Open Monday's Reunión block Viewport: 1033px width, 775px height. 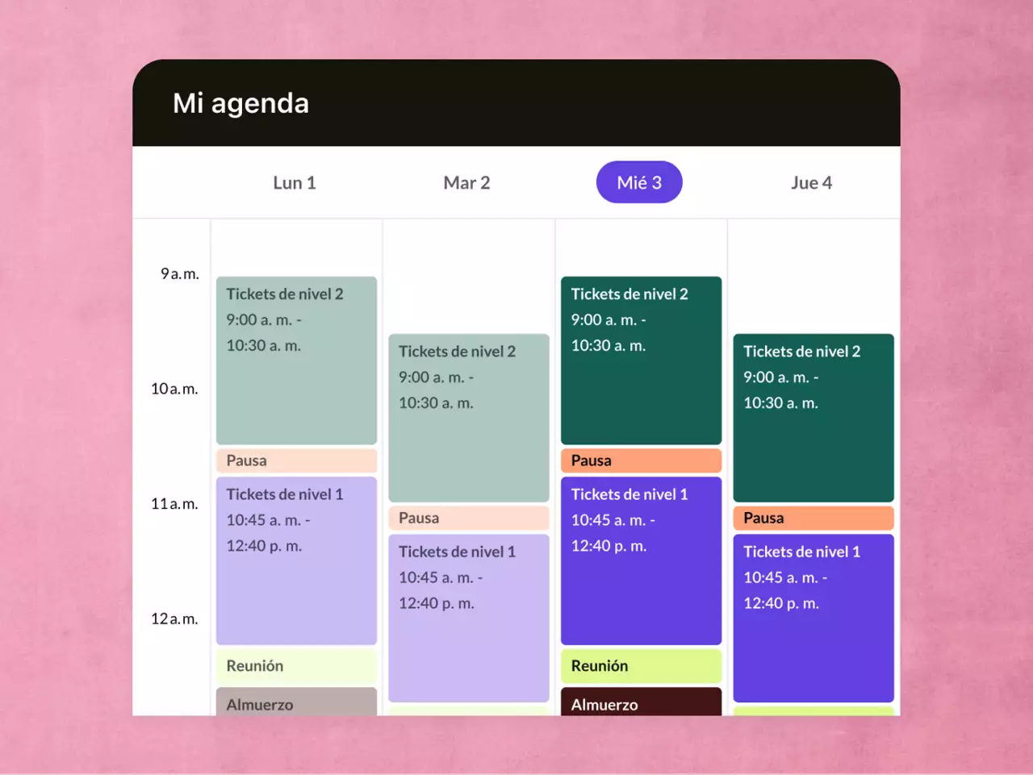296,666
